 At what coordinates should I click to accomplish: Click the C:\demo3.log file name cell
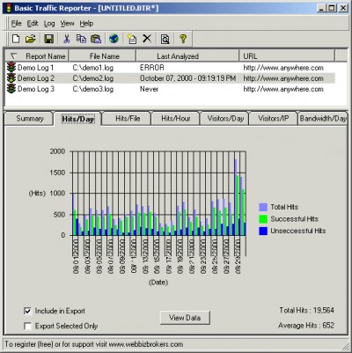pos(93,89)
